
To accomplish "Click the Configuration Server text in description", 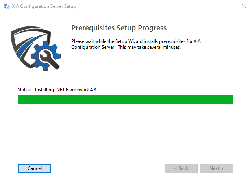I will [93, 47].
